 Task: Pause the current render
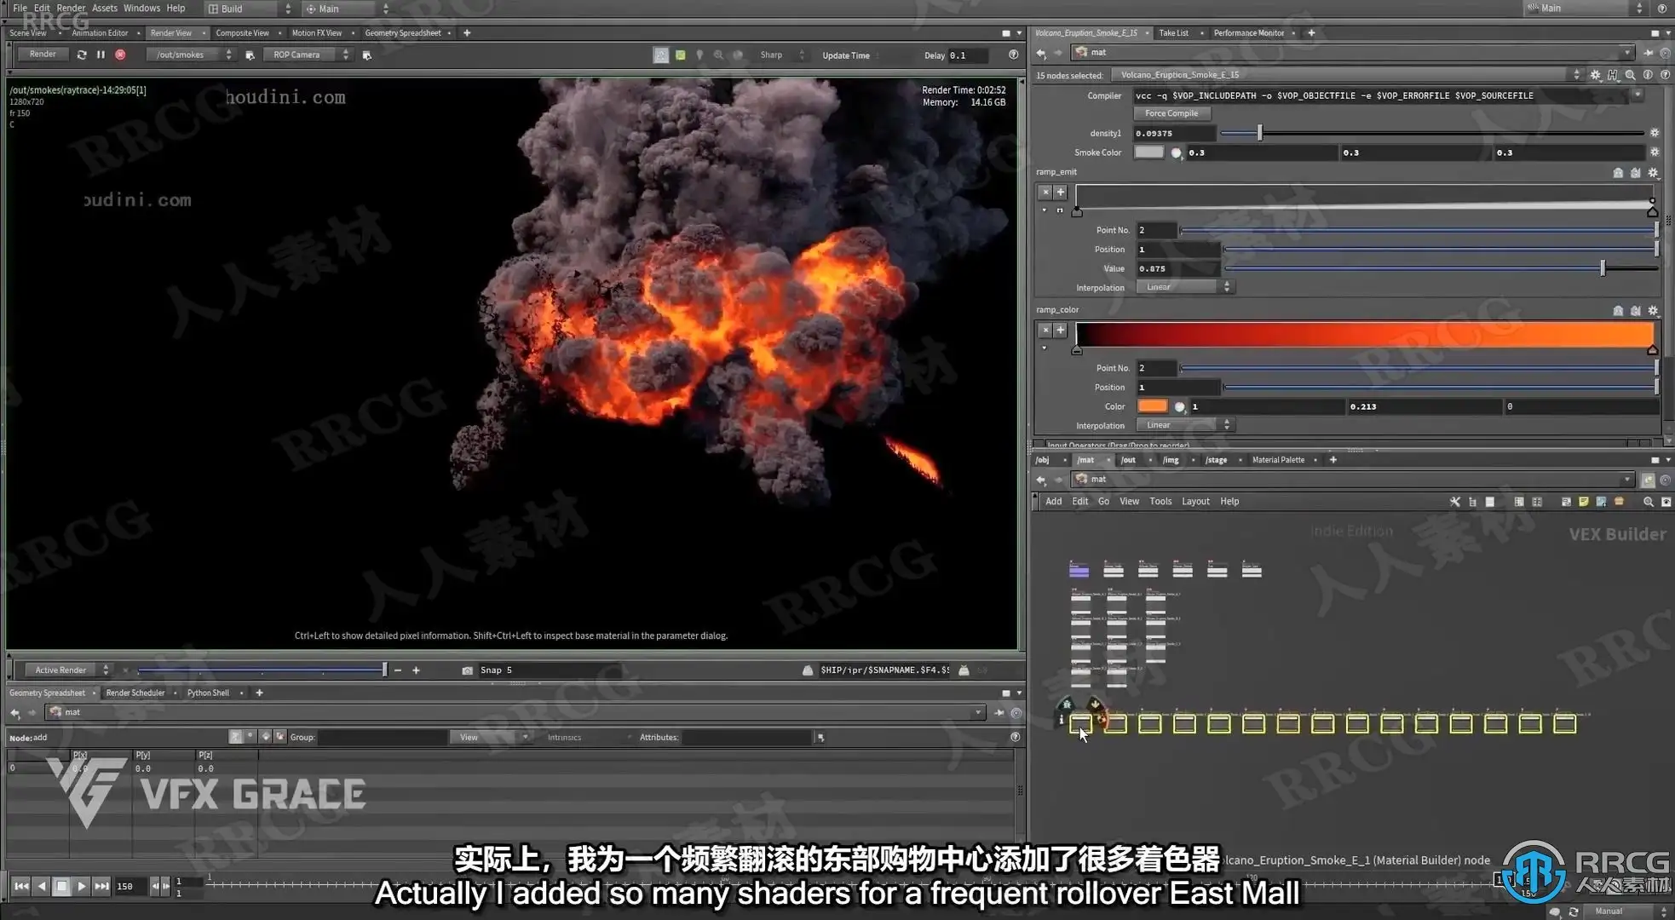click(x=101, y=55)
